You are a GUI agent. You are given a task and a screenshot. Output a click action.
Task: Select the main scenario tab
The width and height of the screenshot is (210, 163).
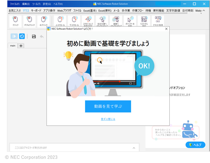pyautogui.click(x=13, y=46)
